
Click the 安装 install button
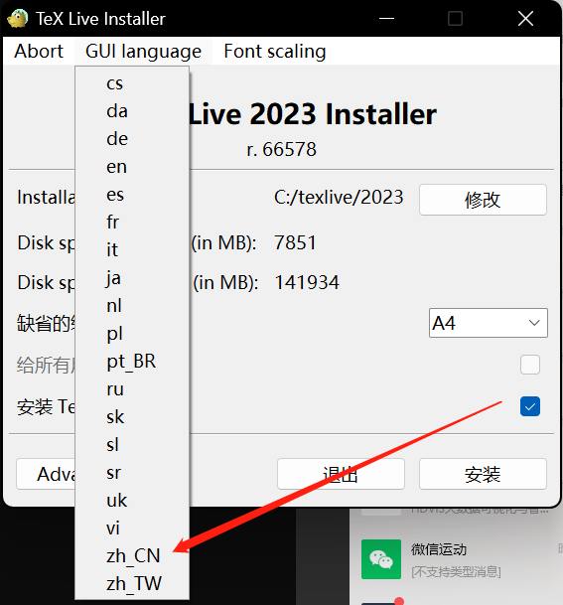483,474
